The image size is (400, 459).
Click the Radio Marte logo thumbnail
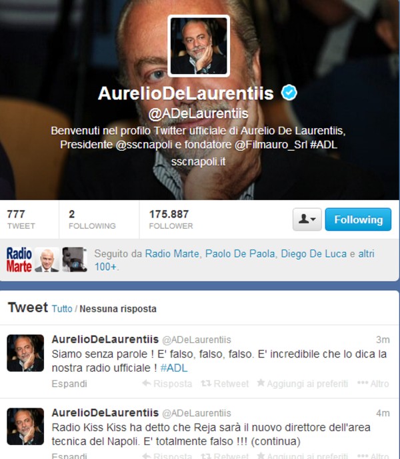tap(19, 260)
